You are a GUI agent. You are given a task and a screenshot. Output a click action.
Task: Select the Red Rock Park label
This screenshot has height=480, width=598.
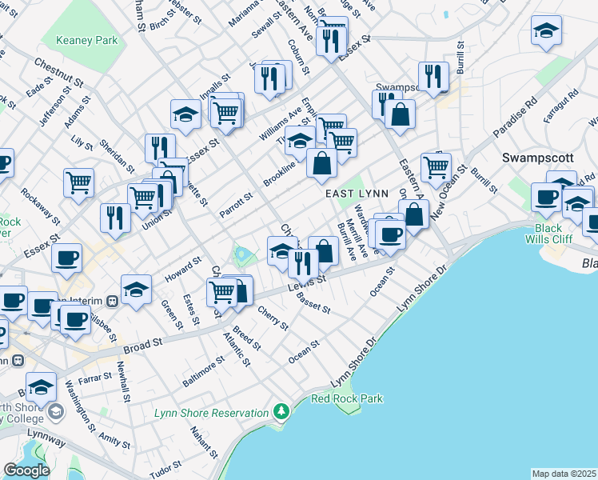(347, 398)
